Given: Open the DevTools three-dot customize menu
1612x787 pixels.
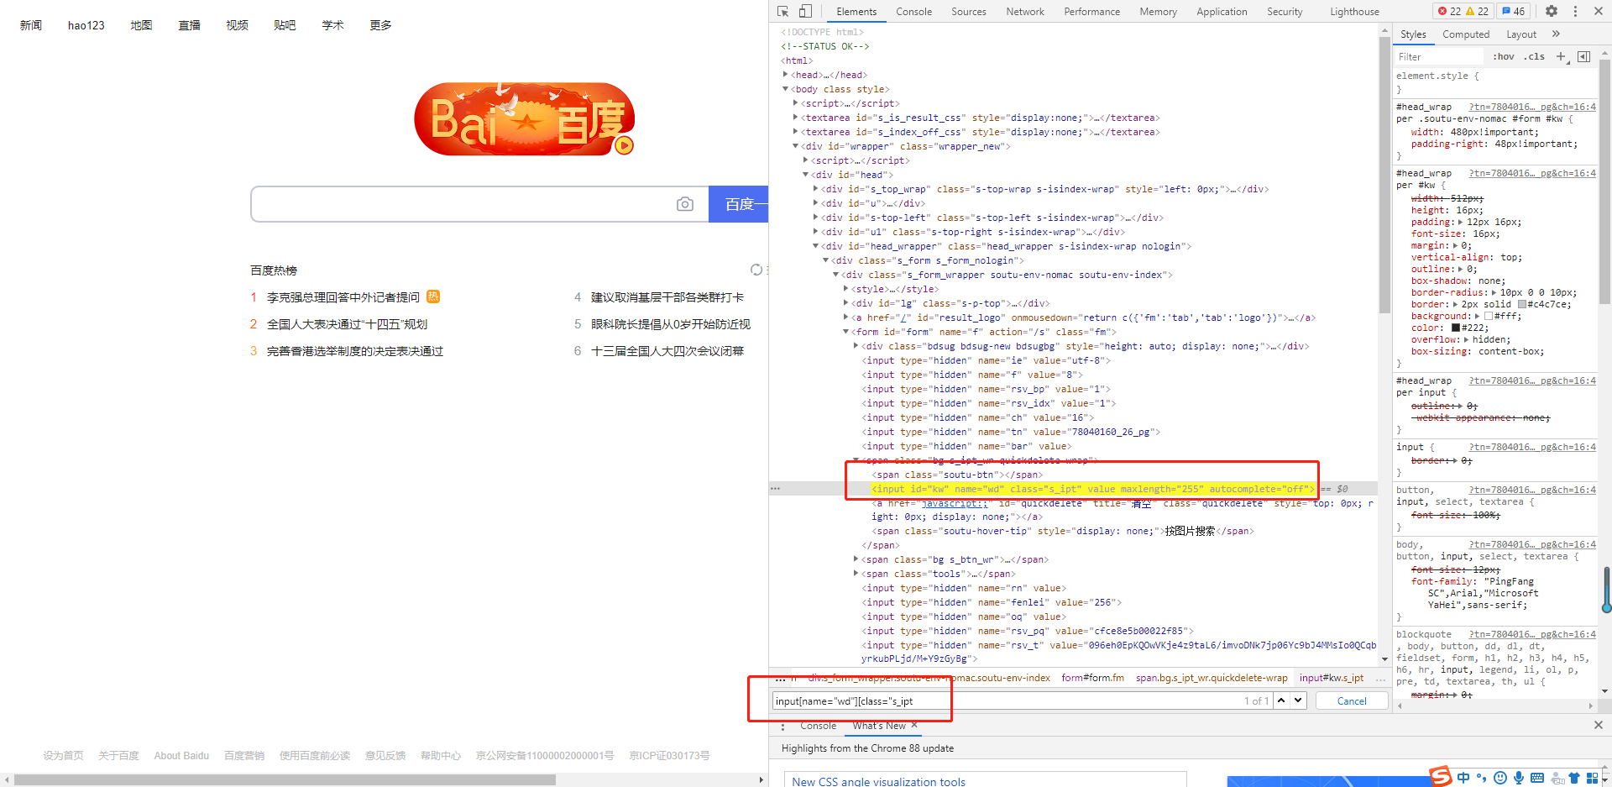Looking at the screenshot, I should click(1575, 11).
